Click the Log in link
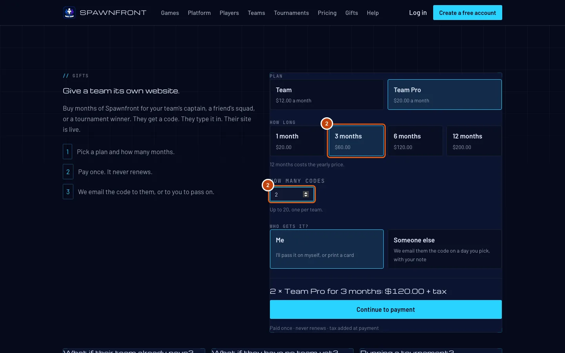Viewport: 565px width, 353px height. [418, 13]
